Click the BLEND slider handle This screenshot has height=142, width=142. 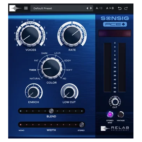coord(51,111)
